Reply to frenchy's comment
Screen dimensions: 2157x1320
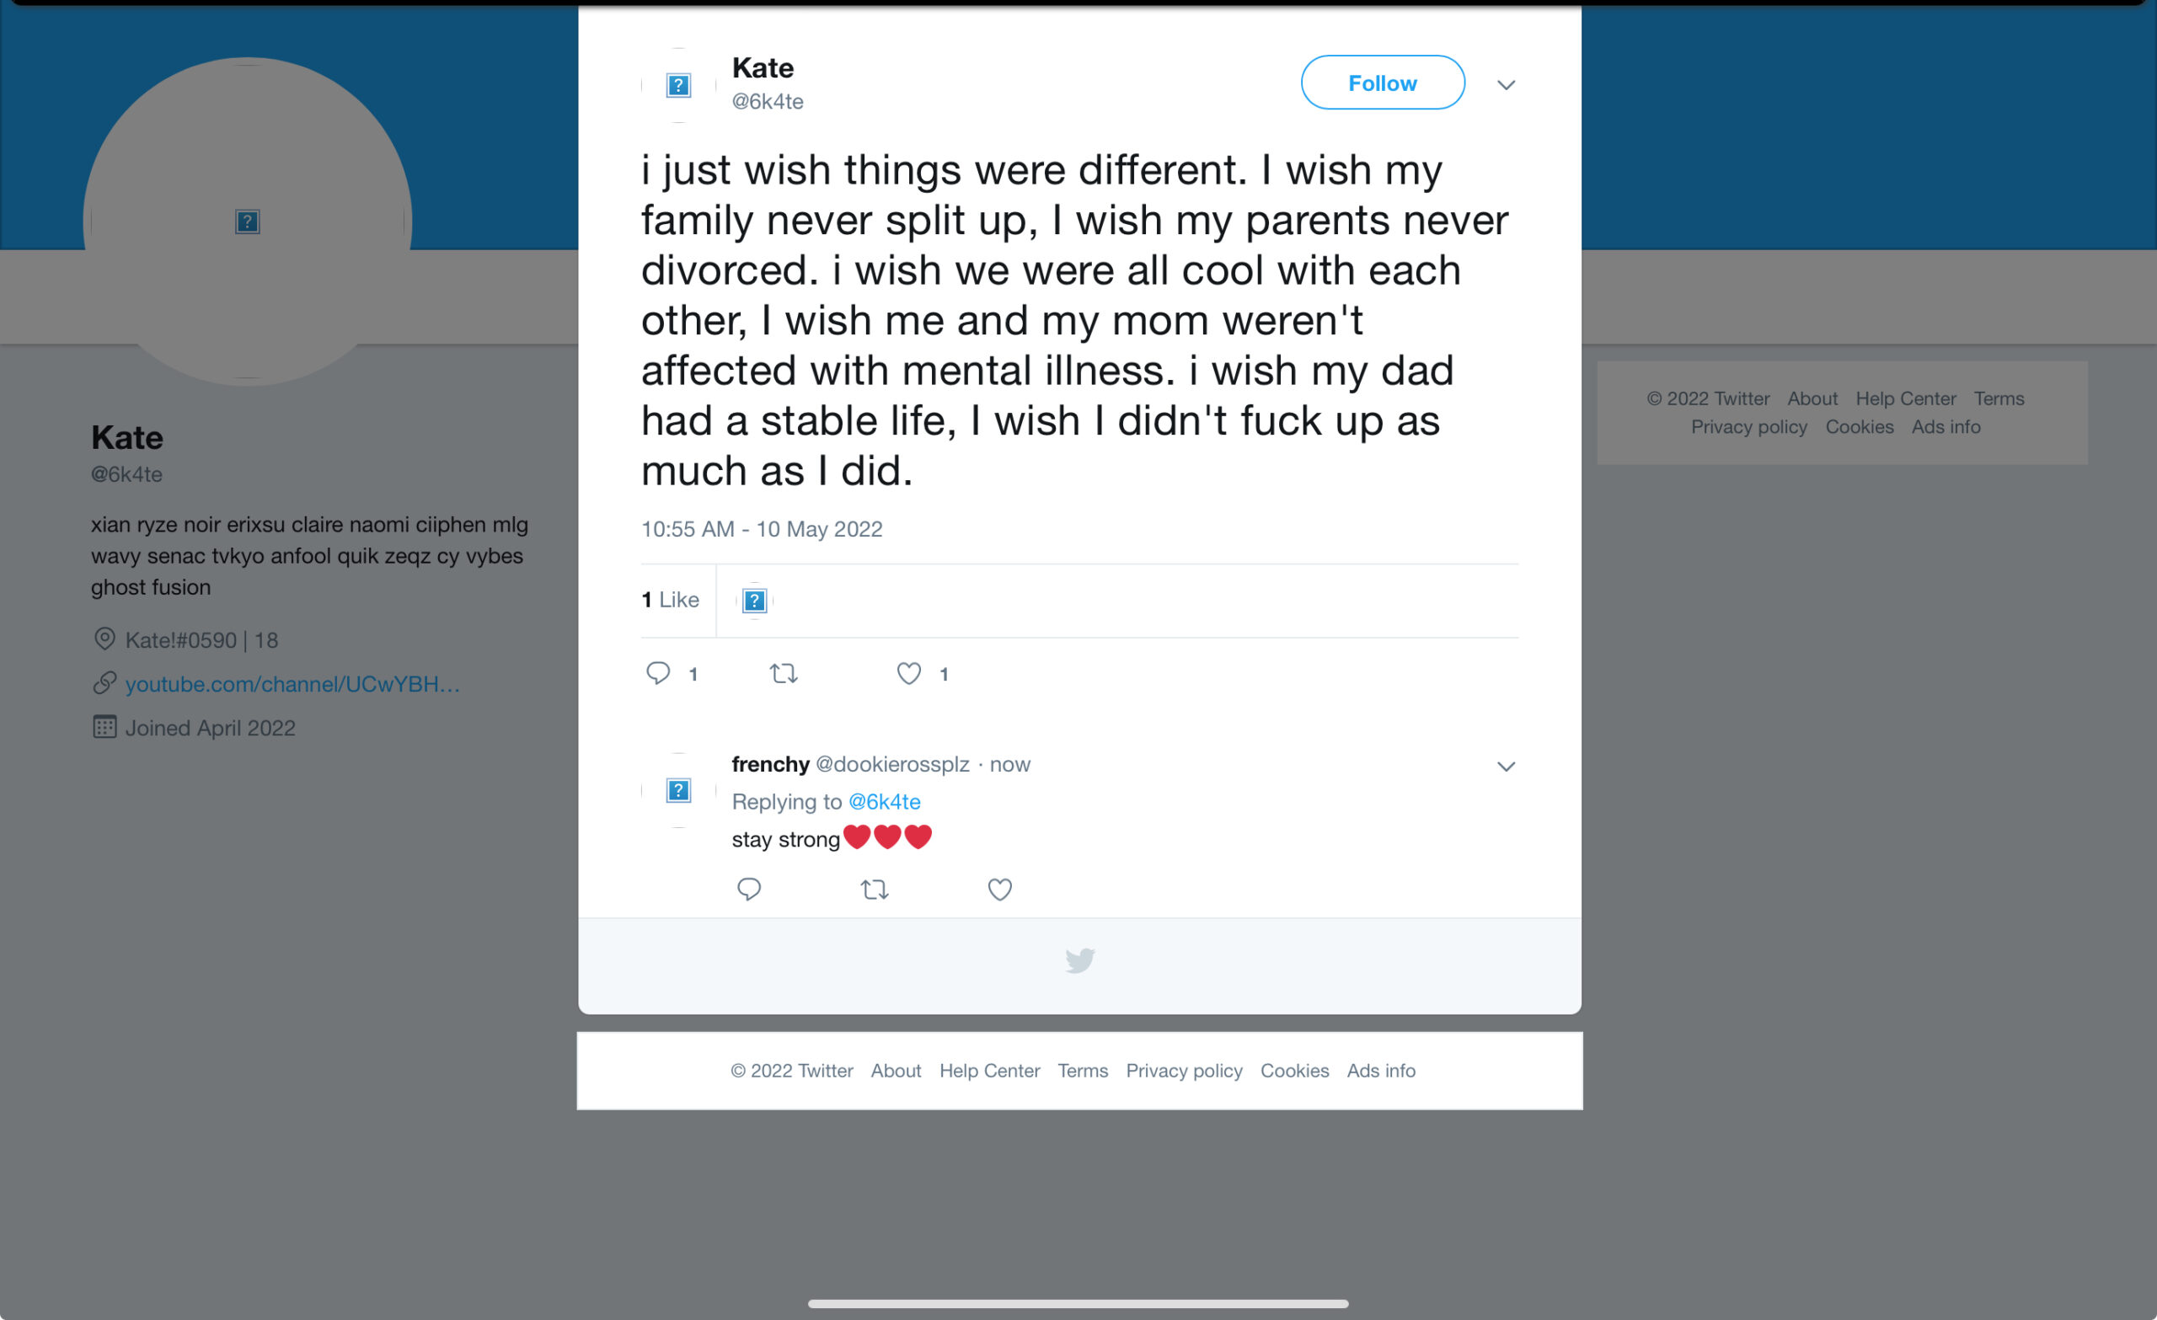pos(748,890)
